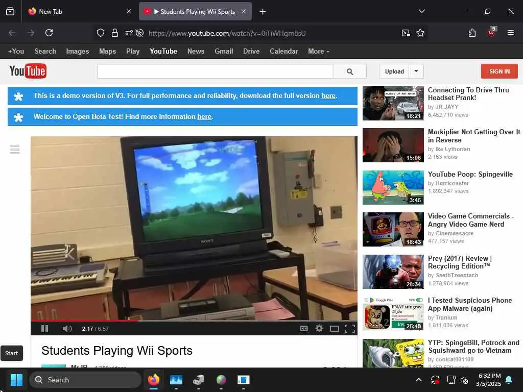The height and width of the screenshot is (392, 523).
Task: Open YouTube Poop: Spingeville thumbnail
Action: 393,187
